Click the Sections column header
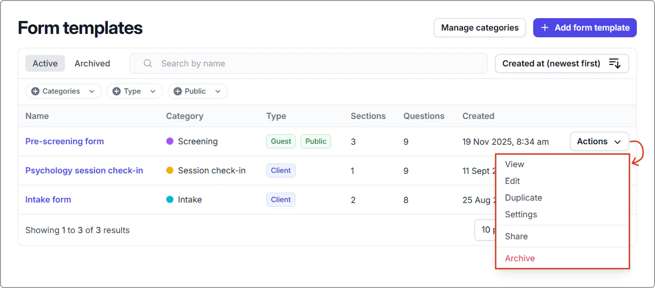Viewport: 655px width, 288px height. coord(368,116)
